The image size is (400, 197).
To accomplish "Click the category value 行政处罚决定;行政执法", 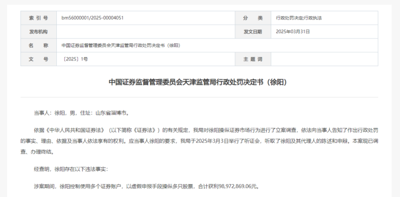I will 299,18.
